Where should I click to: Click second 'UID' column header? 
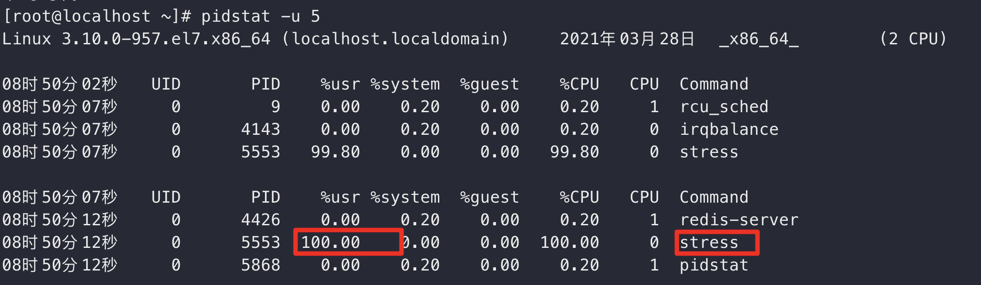pos(166,198)
